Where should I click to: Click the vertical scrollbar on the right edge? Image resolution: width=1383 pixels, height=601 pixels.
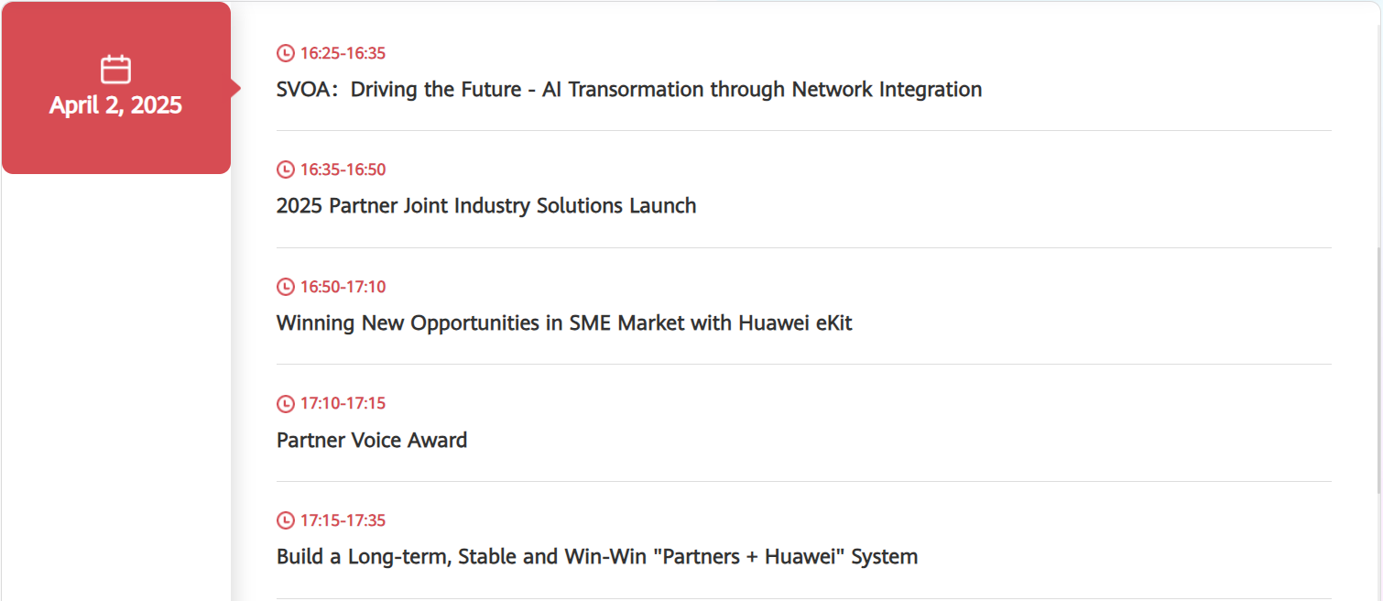click(x=1379, y=371)
